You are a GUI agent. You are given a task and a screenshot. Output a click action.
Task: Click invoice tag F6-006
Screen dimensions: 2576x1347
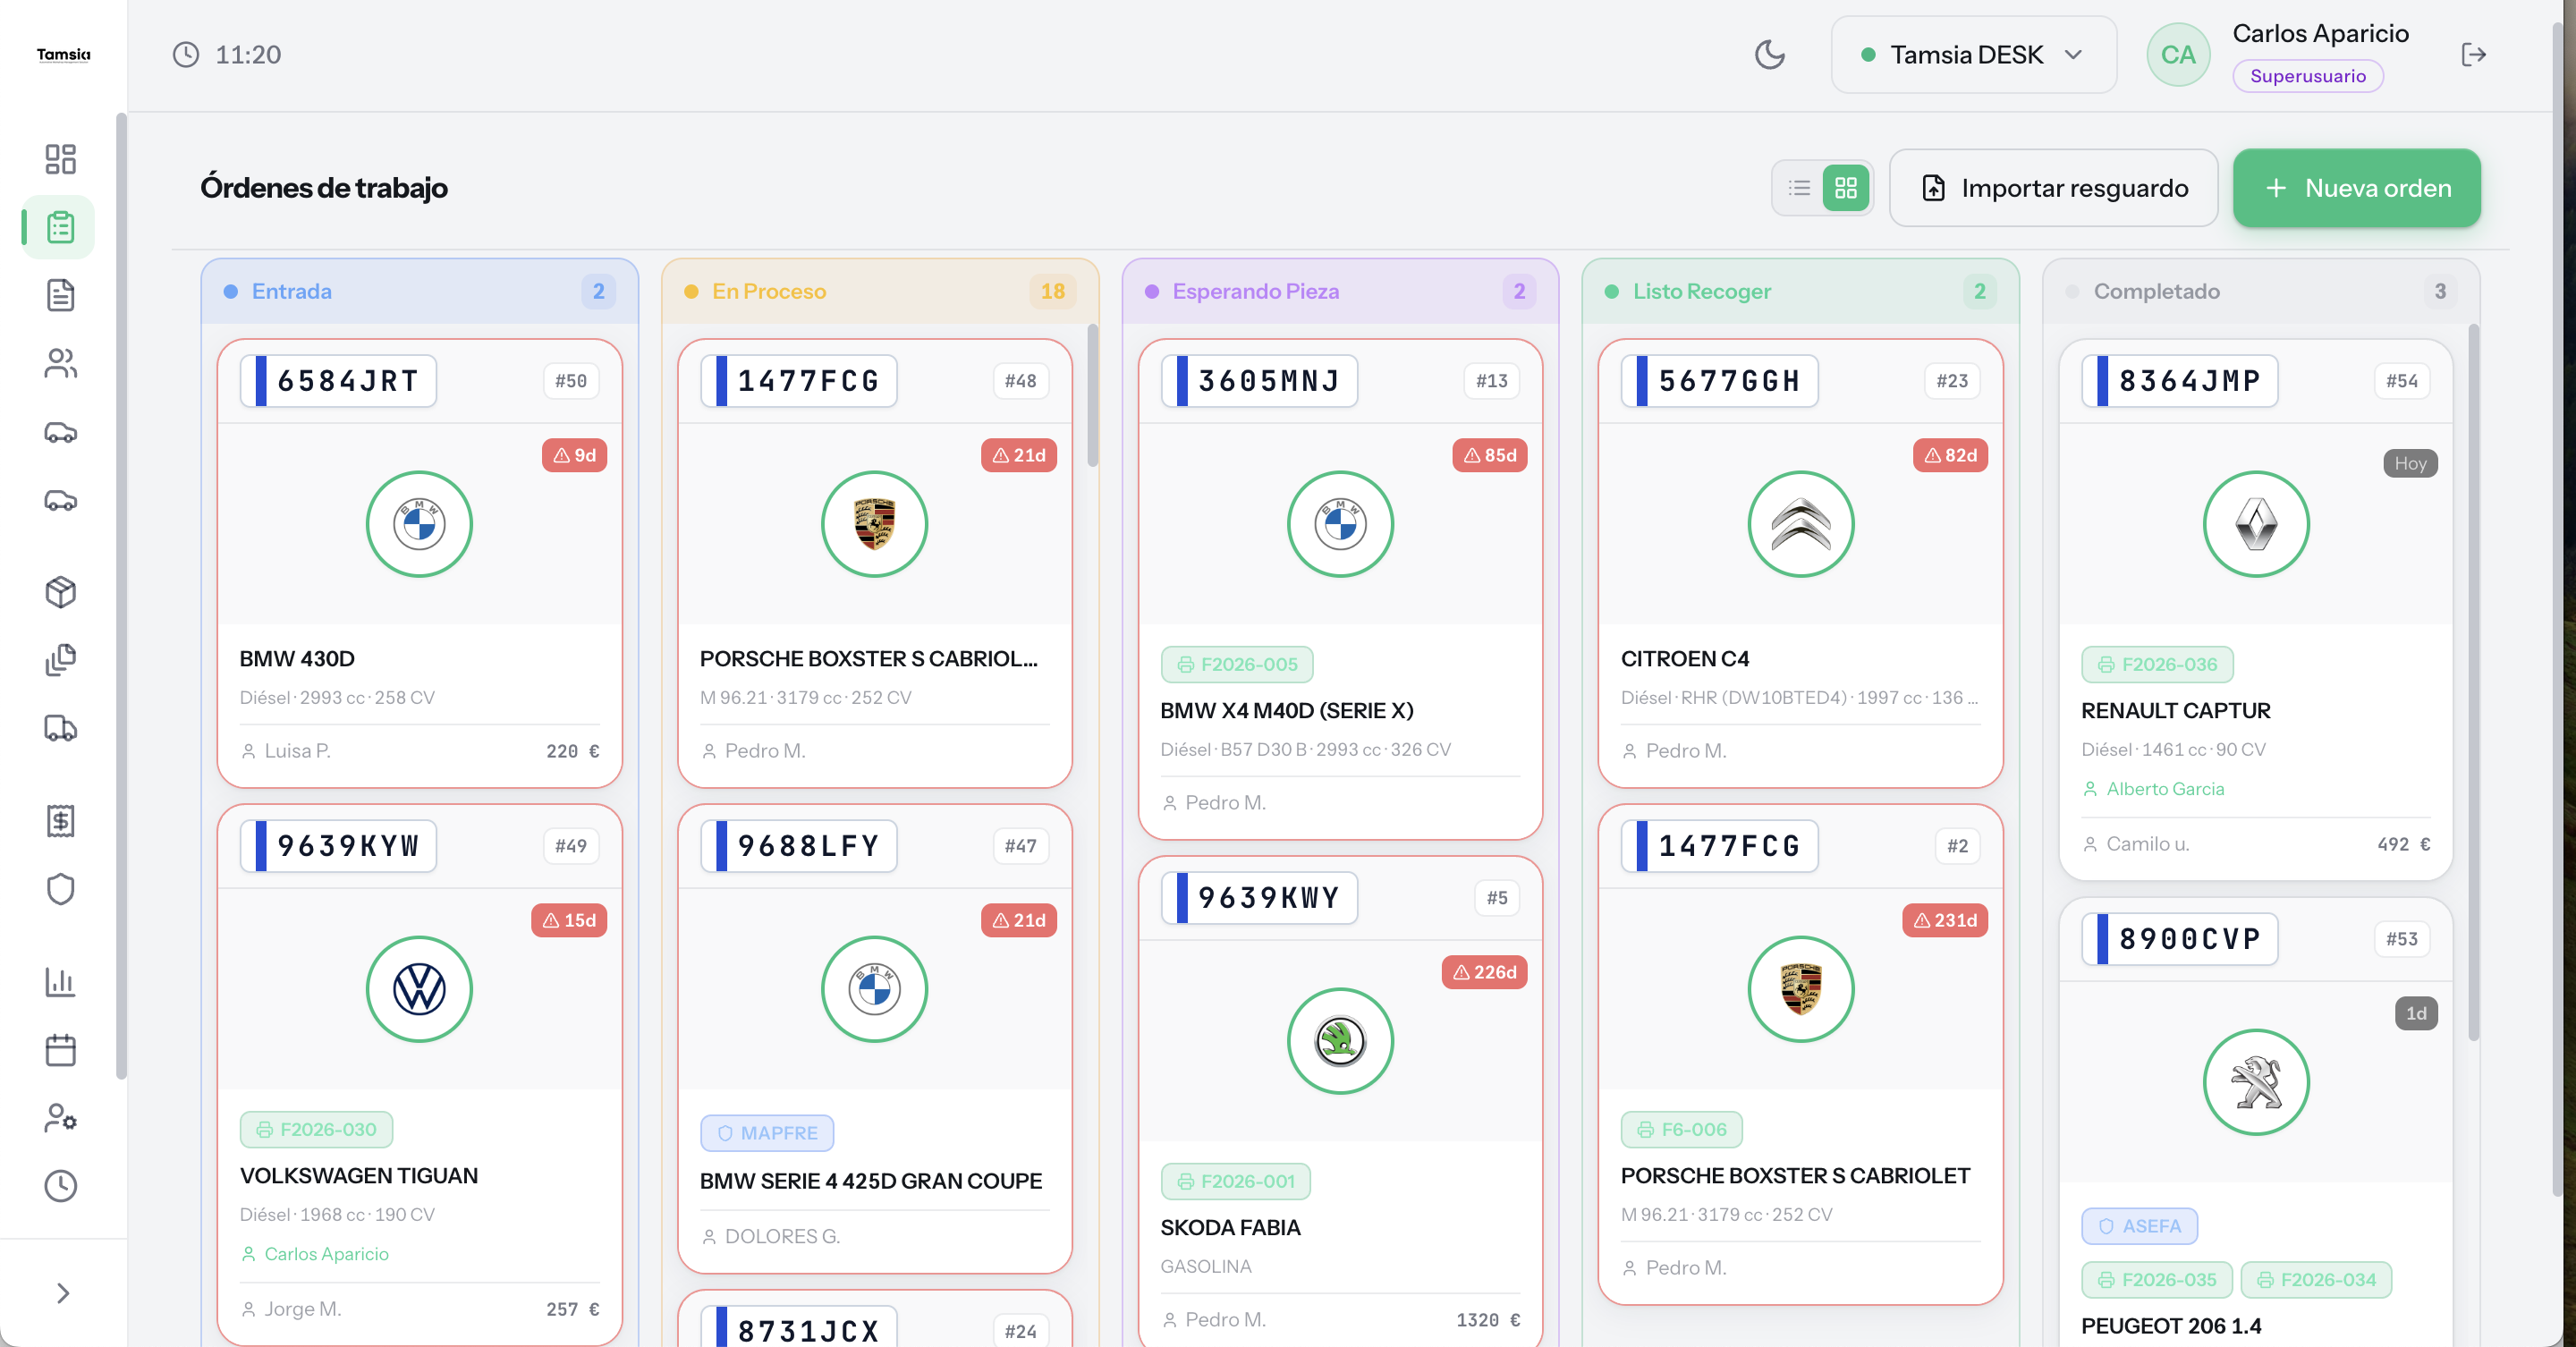[x=1682, y=1129]
